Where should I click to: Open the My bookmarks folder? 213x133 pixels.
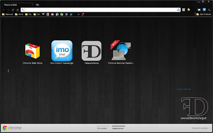tap(28, 14)
